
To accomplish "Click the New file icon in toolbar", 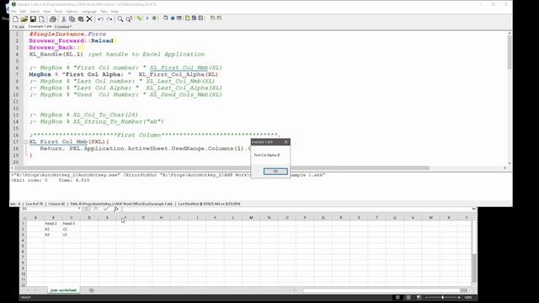I will click(x=15, y=19).
